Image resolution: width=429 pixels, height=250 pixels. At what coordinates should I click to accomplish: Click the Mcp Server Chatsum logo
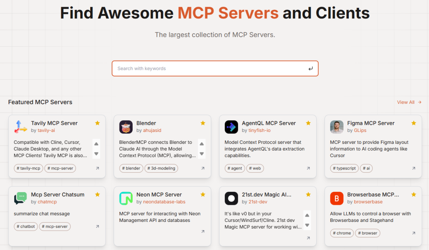click(21, 198)
